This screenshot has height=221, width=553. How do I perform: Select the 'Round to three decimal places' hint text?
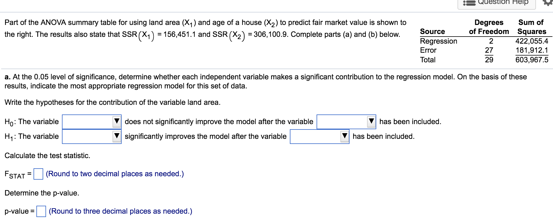120,211
